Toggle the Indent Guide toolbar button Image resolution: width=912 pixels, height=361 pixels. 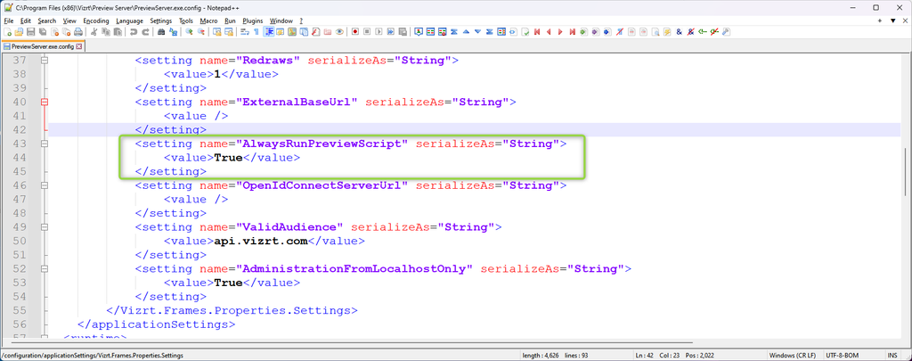pos(268,32)
